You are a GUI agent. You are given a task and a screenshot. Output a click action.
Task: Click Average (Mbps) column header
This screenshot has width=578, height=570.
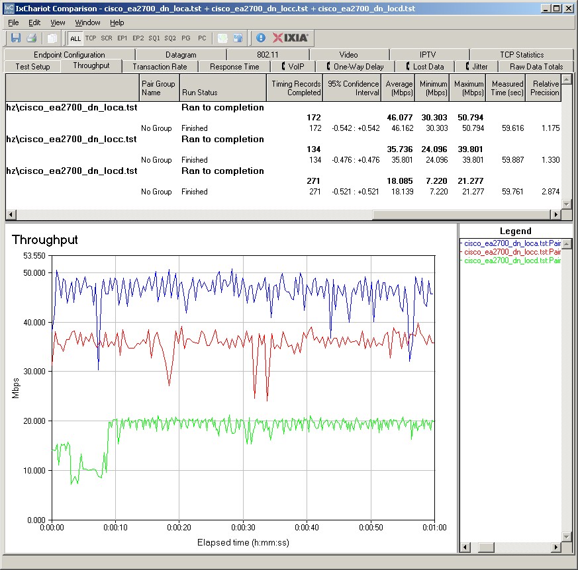coord(398,88)
